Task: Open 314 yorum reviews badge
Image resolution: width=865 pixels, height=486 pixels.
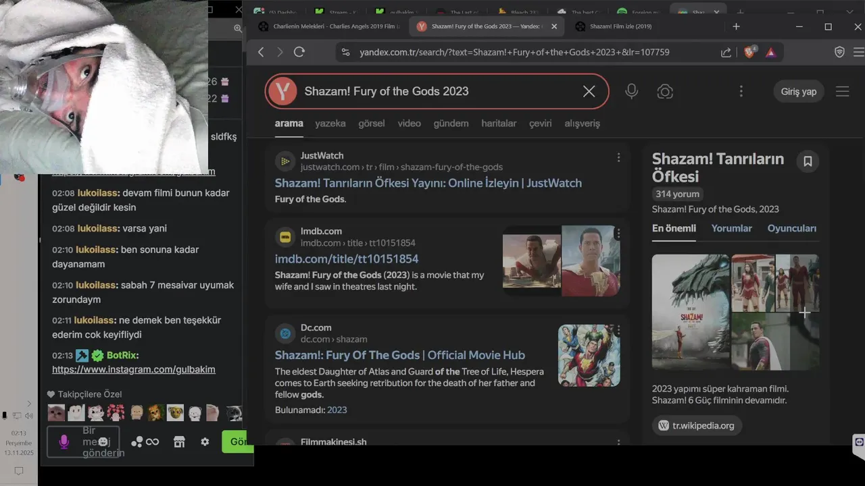Action: 677,194
